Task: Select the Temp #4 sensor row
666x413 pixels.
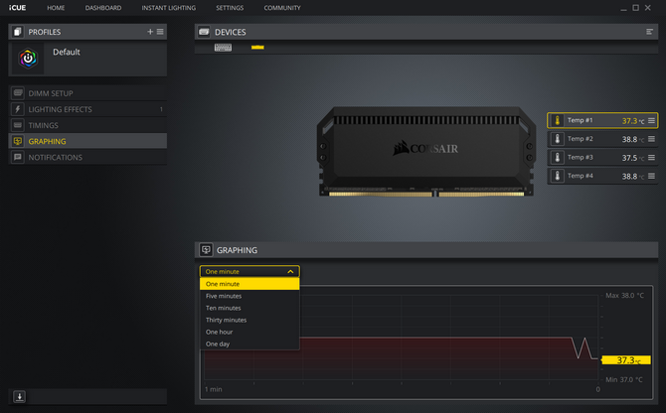Action: click(x=602, y=176)
